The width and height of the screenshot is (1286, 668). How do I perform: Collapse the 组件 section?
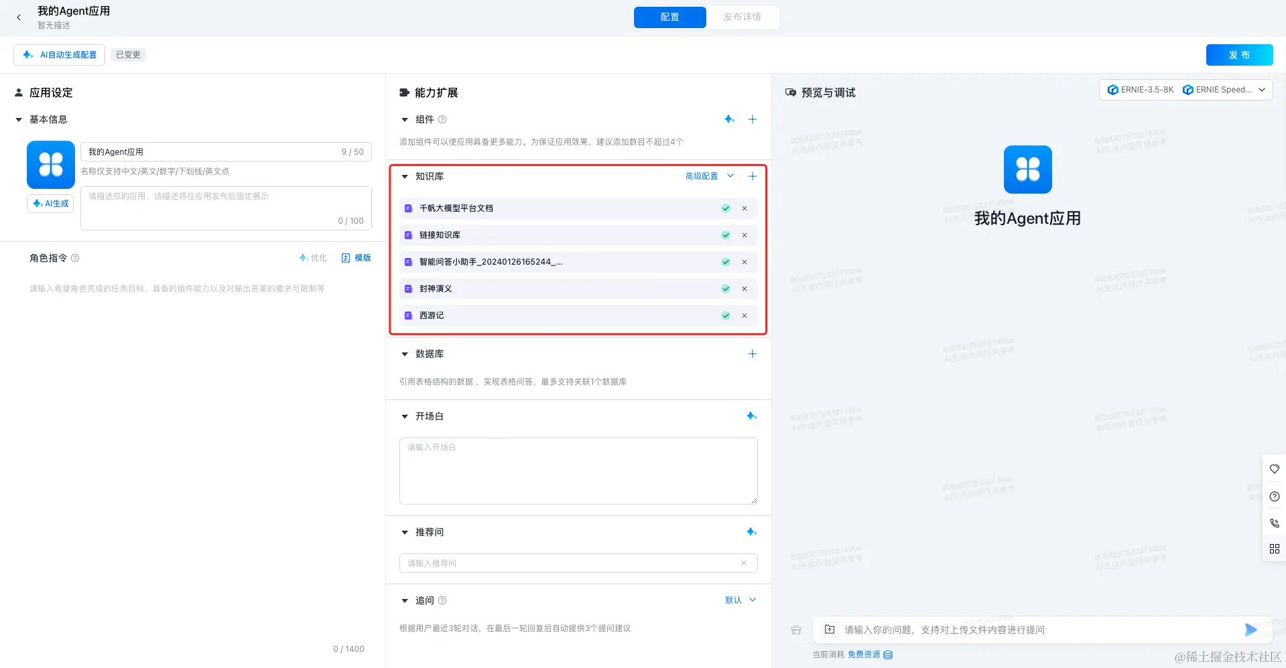[405, 119]
